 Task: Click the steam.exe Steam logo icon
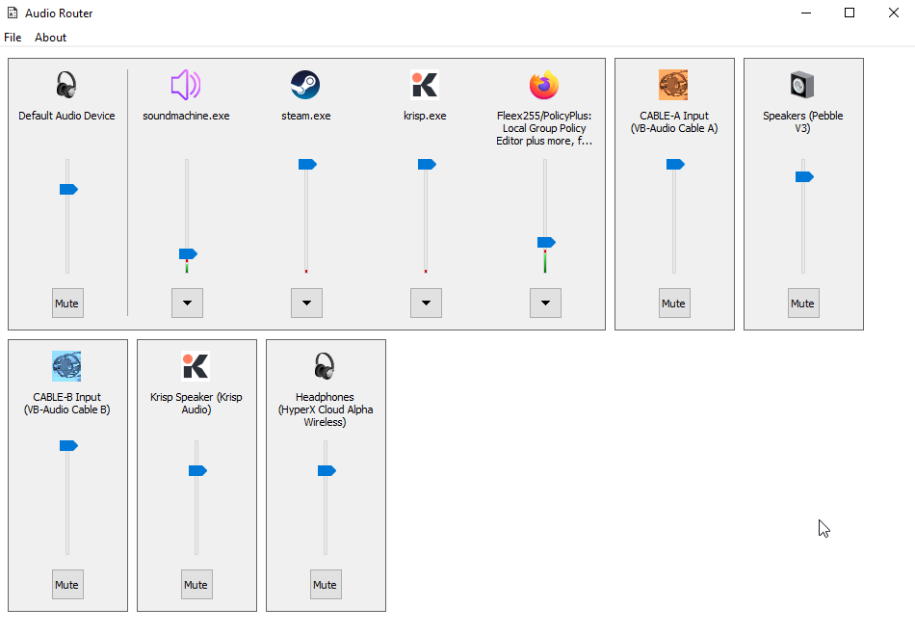(x=305, y=85)
